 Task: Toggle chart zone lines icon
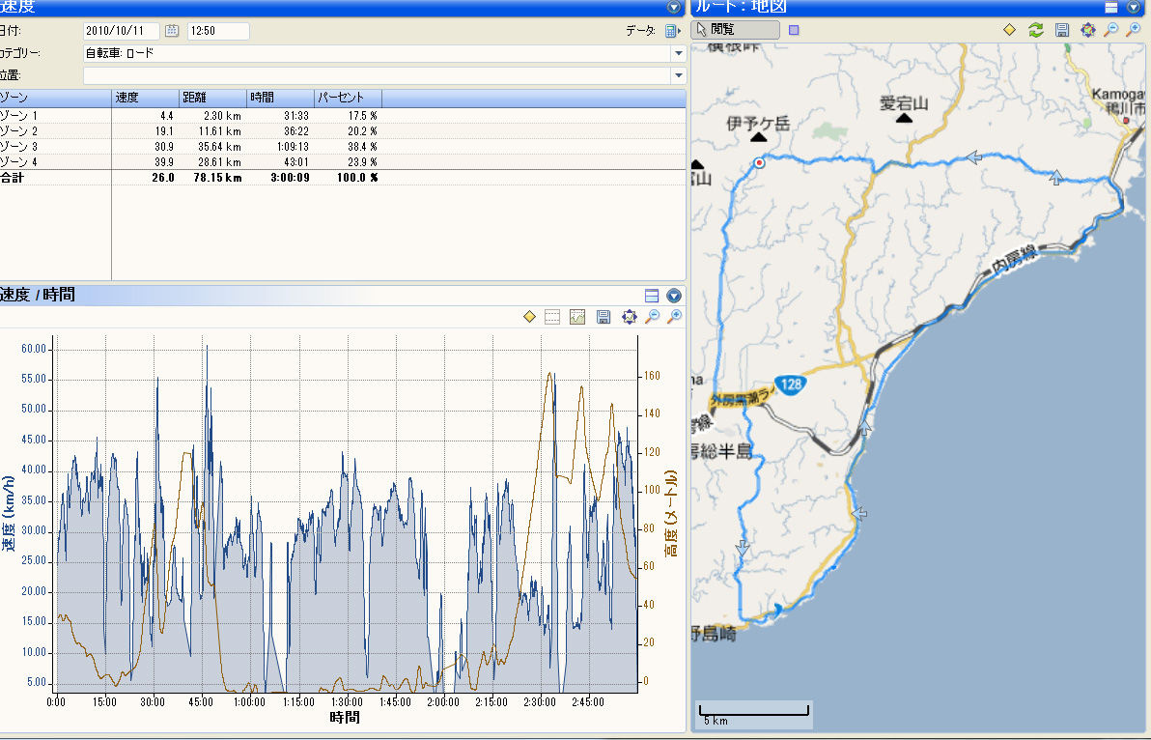tap(552, 317)
